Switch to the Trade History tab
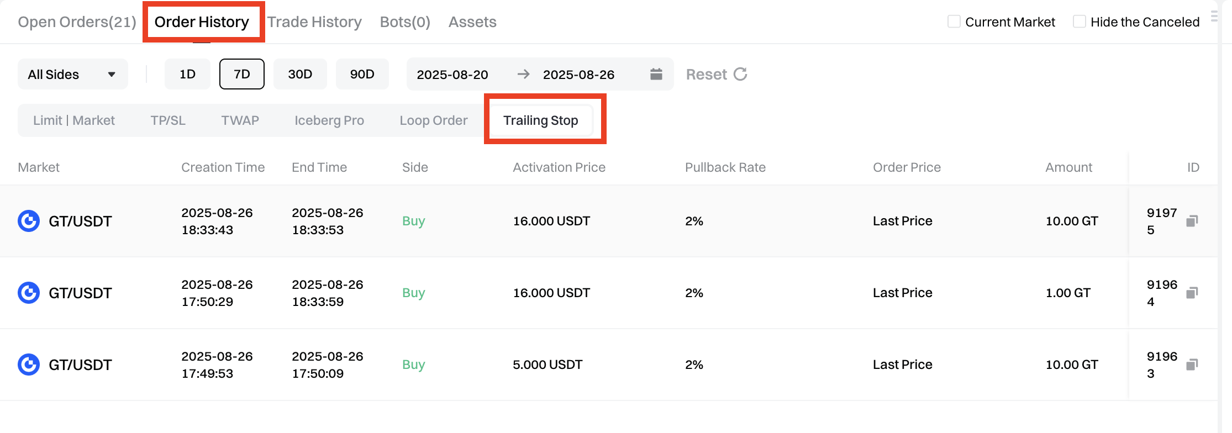Screen dimensions: 1232x433 (314, 22)
